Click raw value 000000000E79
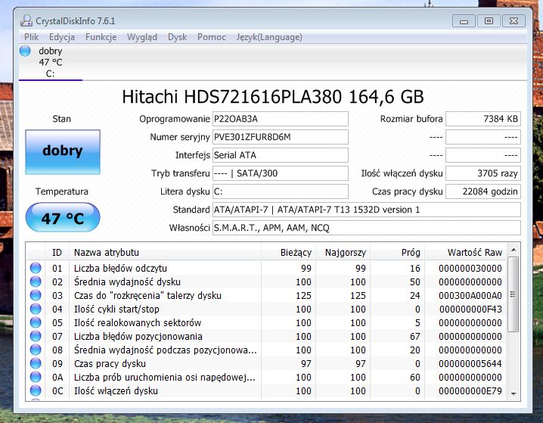Viewport: 543px width, 423px height. [470, 390]
